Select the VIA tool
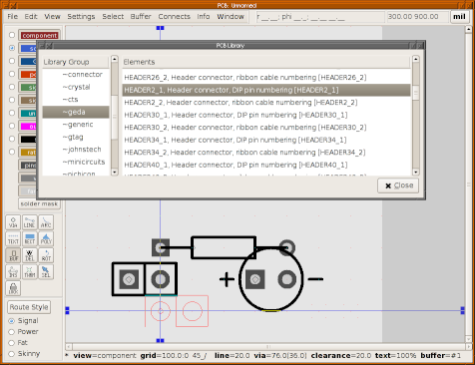Screen dimensions: 475x365 (x=13, y=222)
